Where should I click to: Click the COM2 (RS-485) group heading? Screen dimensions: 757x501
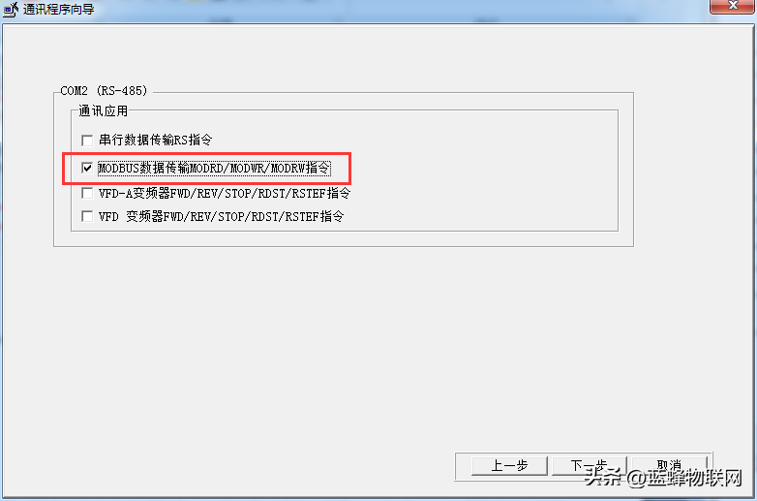coord(104,91)
